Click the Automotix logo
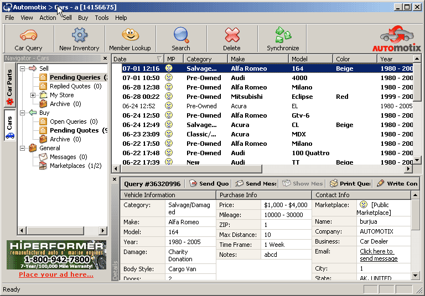Viewport: 425px width, 296px height. point(397,39)
